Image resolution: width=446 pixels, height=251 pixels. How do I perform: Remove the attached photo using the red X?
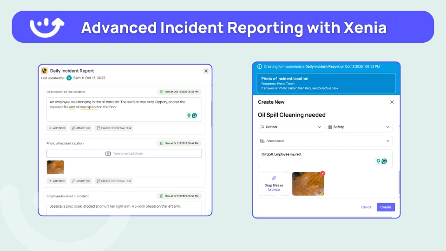coord(322,173)
